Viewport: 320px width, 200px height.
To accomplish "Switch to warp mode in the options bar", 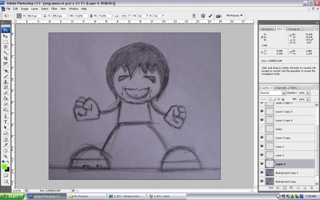I will click(x=194, y=15).
